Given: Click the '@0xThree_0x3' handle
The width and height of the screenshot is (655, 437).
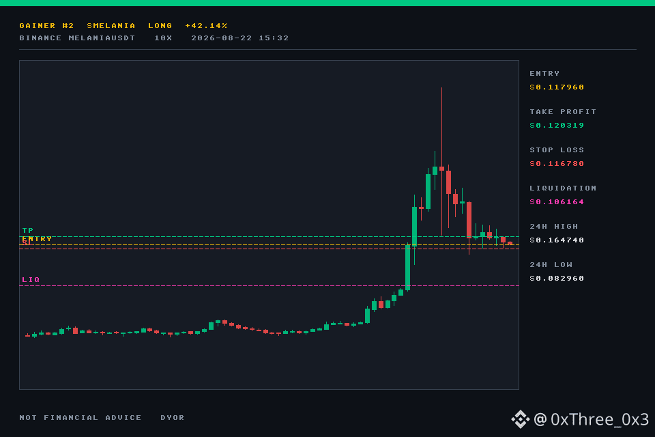Looking at the screenshot, I should [591, 419].
